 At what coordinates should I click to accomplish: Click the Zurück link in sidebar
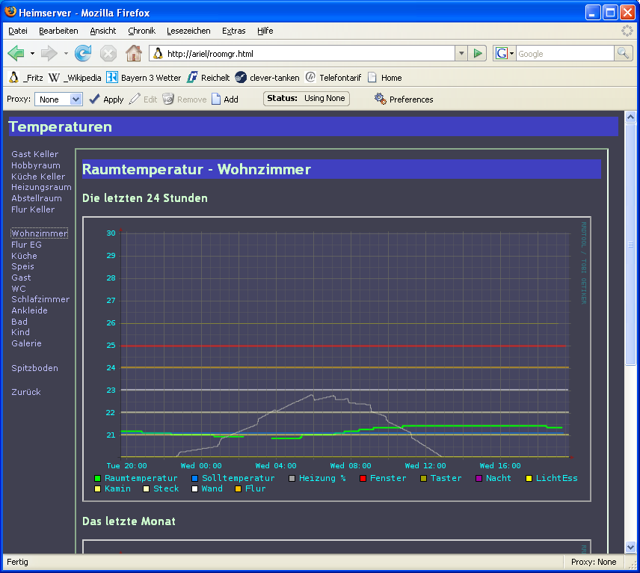click(x=26, y=392)
